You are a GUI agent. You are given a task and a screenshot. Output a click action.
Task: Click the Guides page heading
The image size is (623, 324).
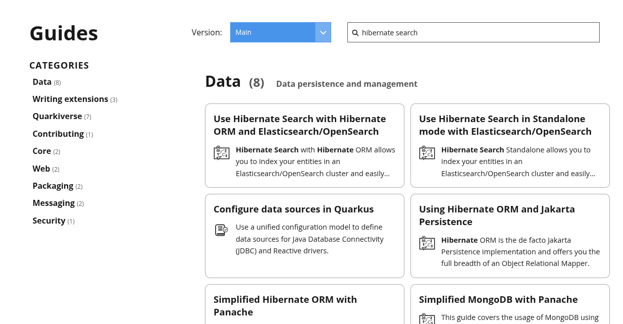(x=64, y=33)
